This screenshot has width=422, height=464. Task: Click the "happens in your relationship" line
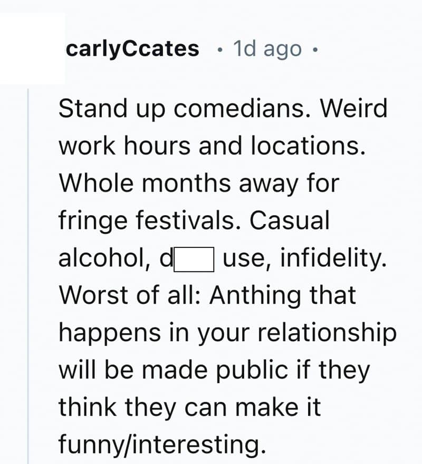pyautogui.click(x=227, y=333)
